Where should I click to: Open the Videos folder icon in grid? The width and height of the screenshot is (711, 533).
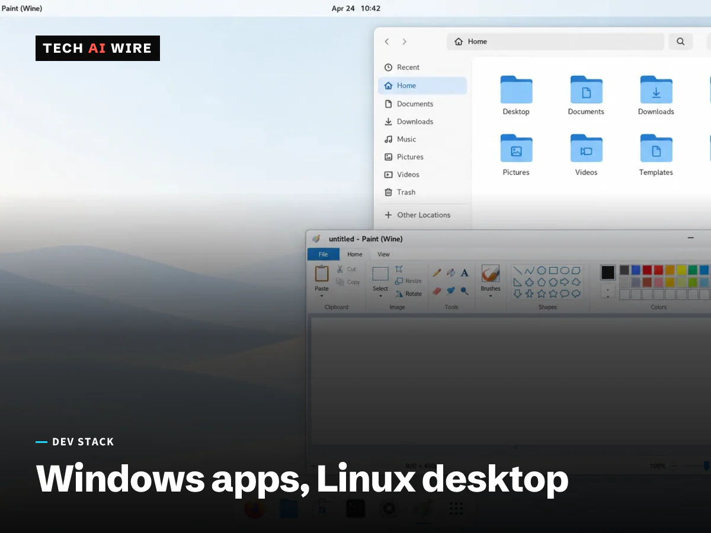click(x=586, y=148)
